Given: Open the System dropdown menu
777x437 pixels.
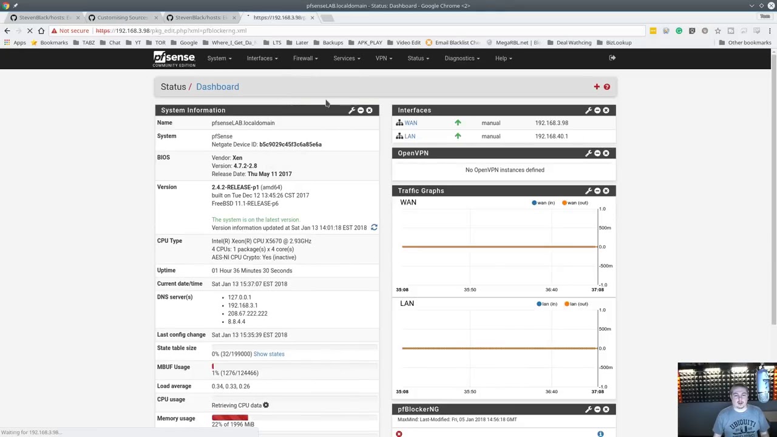Looking at the screenshot, I should [x=219, y=58].
